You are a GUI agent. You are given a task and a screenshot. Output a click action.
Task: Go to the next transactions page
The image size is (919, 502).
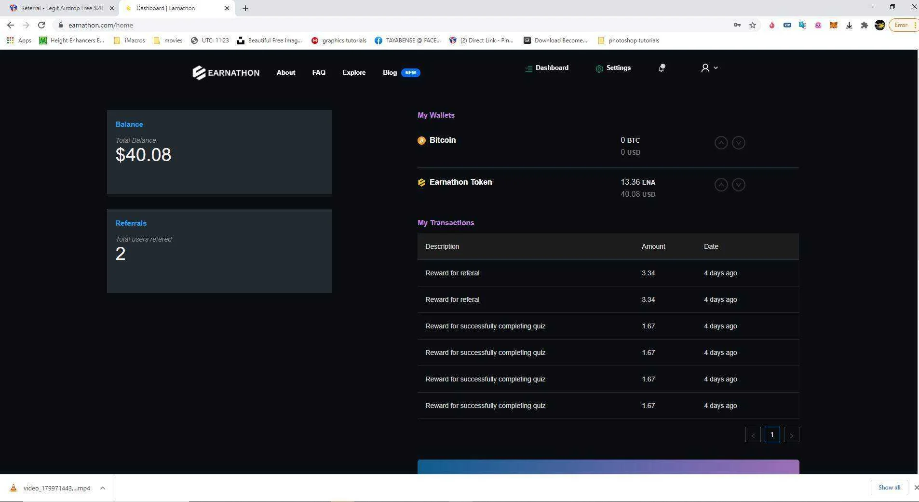792,435
